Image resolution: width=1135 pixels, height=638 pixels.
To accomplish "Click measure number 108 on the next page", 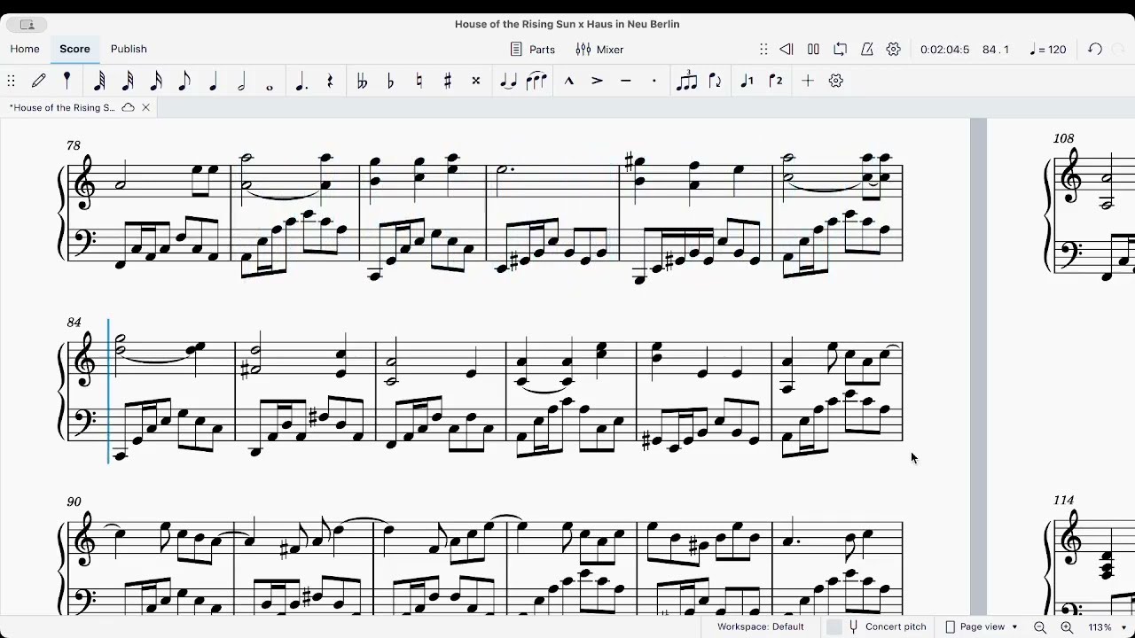I will pos(1063,138).
